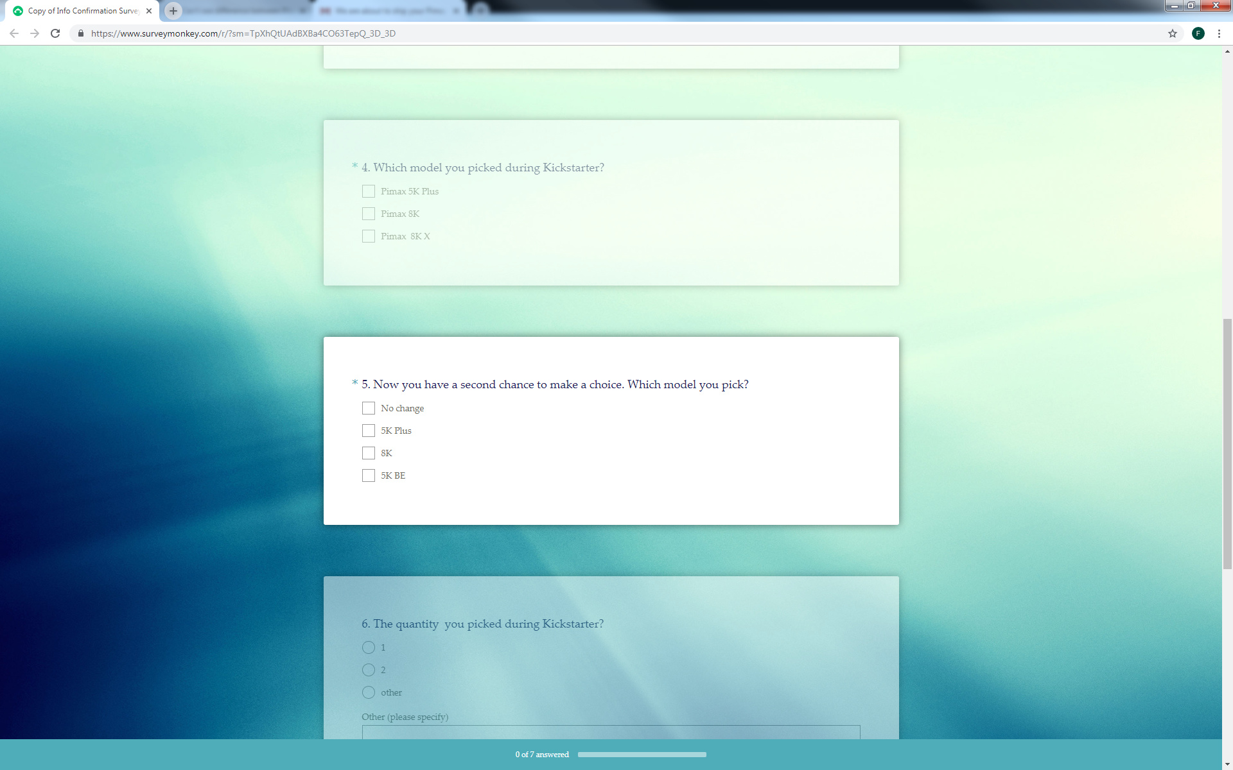Select the 'other' quantity radio button
Viewport: 1233px width, 770px height.
coord(369,692)
